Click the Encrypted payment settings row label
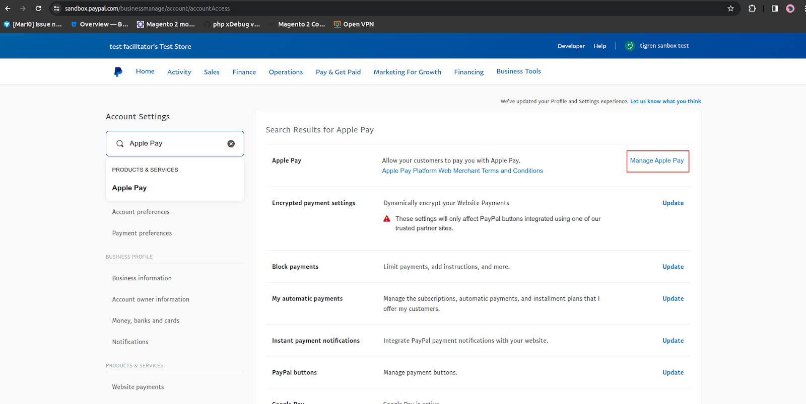Image resolution: width=806 pixels, height=404 pixels. point(314,203)
